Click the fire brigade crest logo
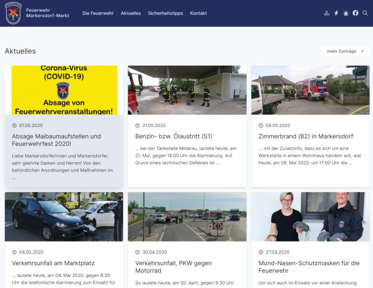Image resolution: width=373 pixels, height=288 pixels. click(x=13, y=13)
